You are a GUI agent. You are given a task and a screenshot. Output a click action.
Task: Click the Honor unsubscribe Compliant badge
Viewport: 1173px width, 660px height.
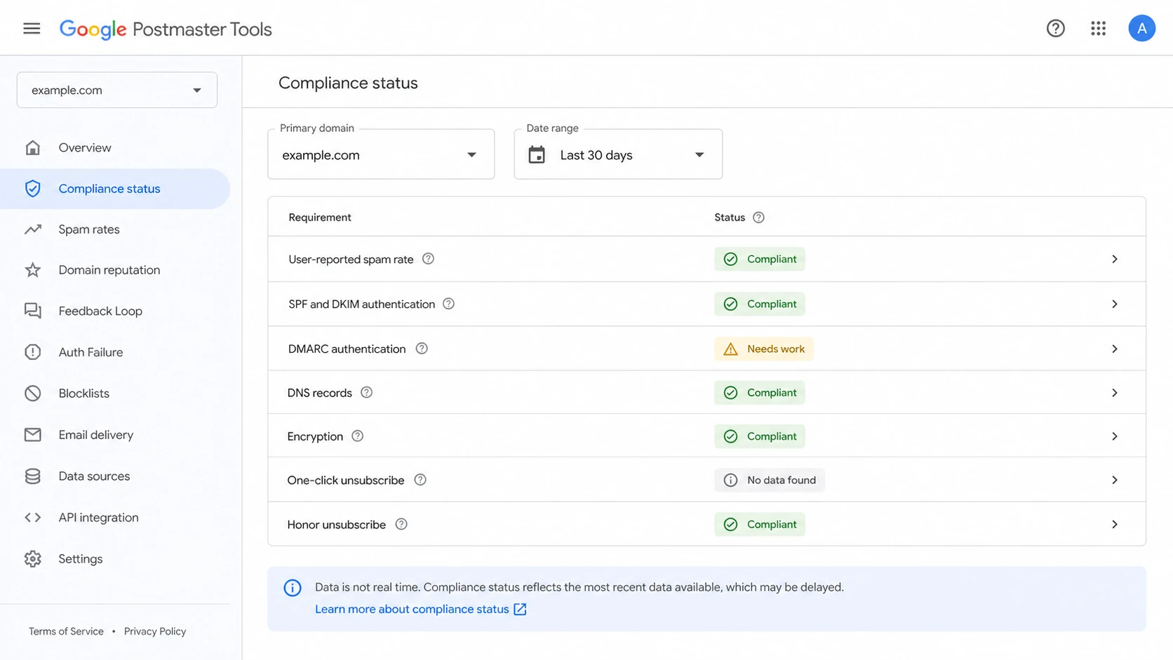pyautogui.click(x=760, y=525)
